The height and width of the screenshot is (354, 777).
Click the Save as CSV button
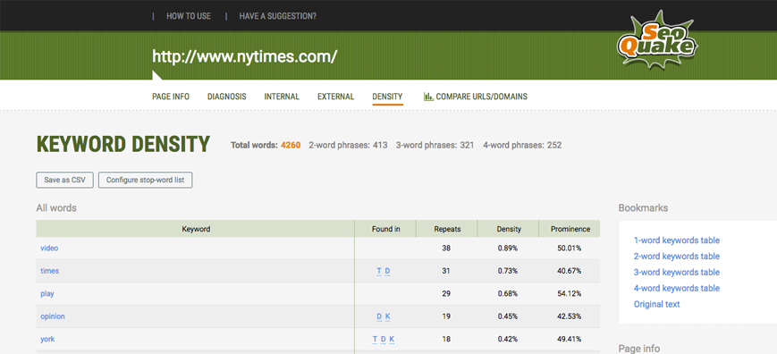pos(64,181)
